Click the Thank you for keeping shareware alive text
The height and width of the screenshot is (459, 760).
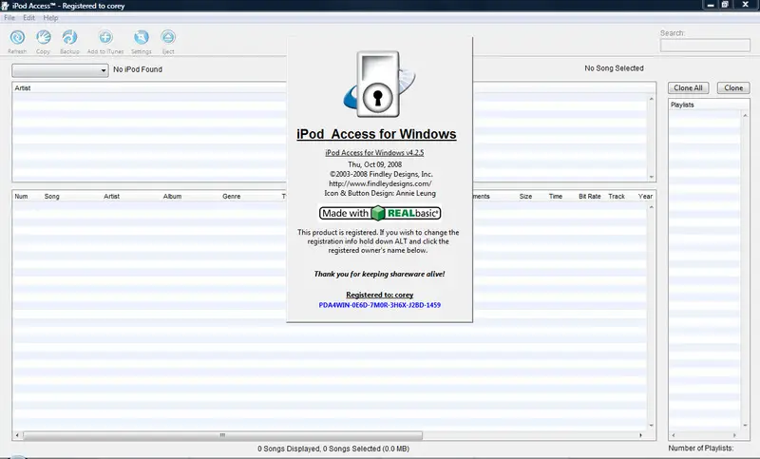379,274
